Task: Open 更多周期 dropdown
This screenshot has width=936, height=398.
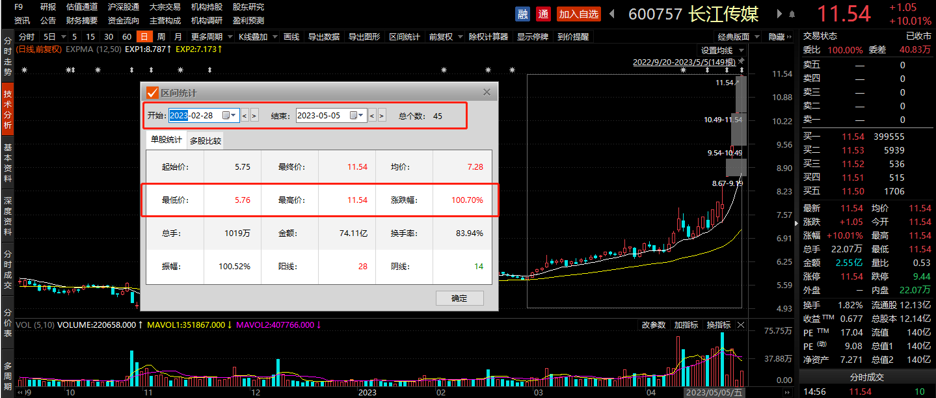Action: [211, 37]
